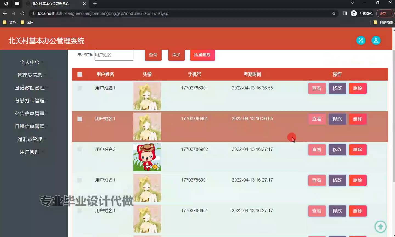The image size is (395, 237).
Task: Click the 北关村基本办公管理系统 site title
Action: [46, 41]
